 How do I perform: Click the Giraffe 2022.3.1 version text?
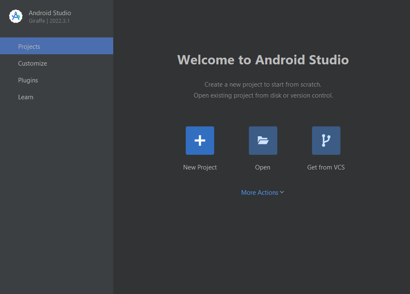[49, 21]
